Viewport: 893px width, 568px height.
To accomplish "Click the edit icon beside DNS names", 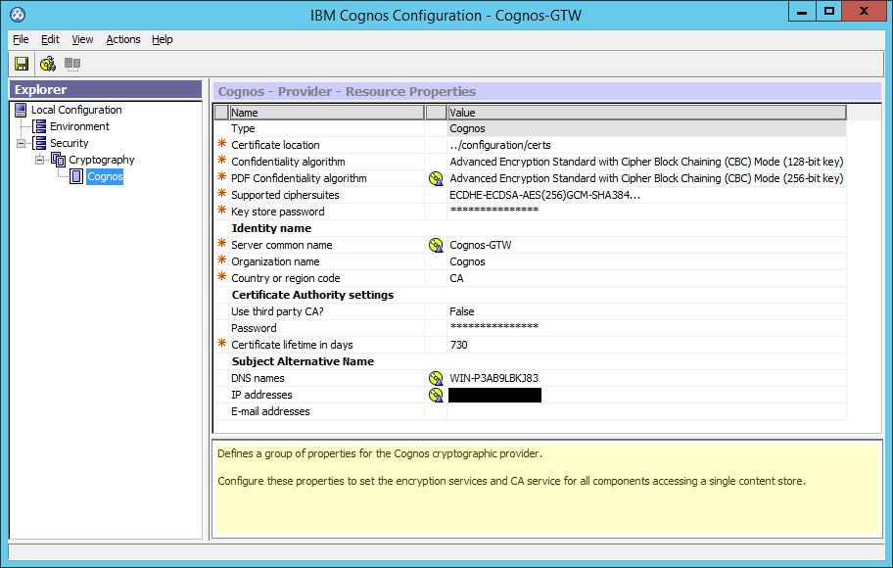I will coord(436,378).
